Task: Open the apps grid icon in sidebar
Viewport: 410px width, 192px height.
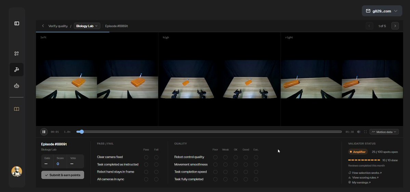Action: pos(16,54)
